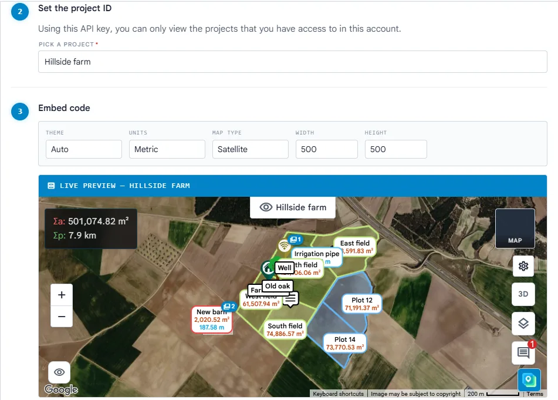Select the South field label

(285, 330)
